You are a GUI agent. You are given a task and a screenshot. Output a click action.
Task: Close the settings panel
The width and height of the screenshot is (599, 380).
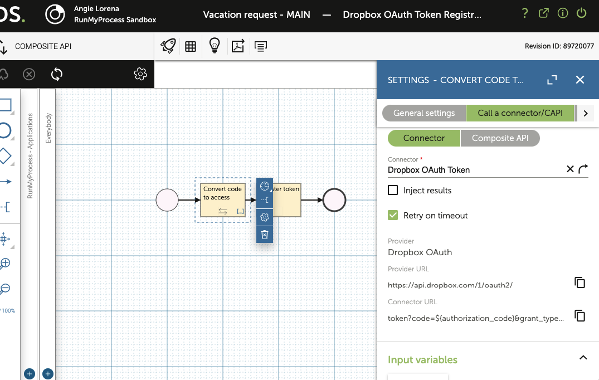pos(580,80)
